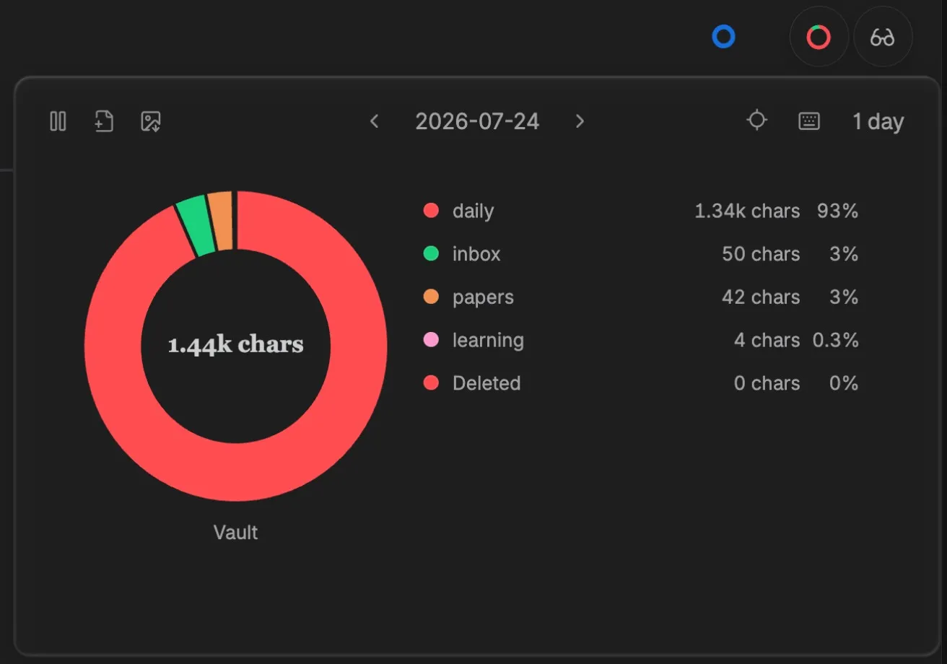Click the inbox green legend dot
Screen dimensions: 947x664
431,253
